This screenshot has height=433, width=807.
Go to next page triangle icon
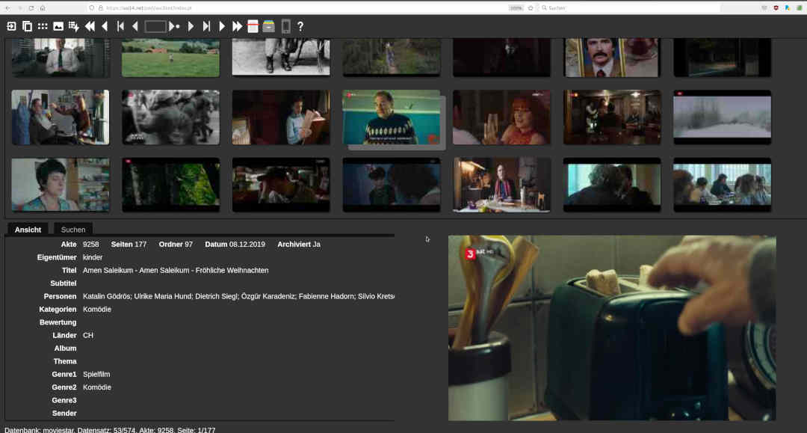click(191, 26)
